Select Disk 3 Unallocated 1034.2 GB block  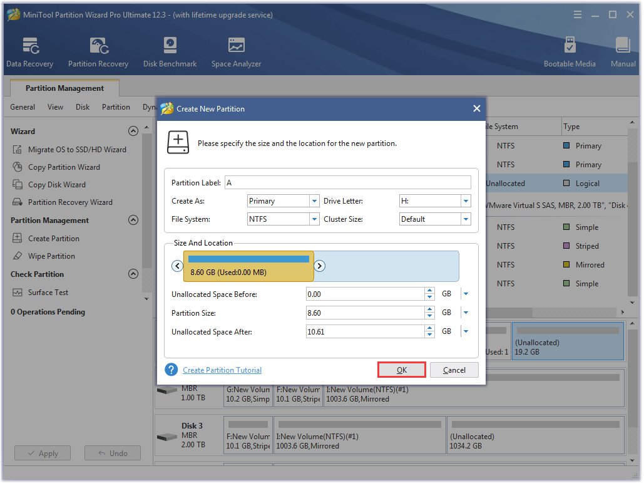[536, 435]
